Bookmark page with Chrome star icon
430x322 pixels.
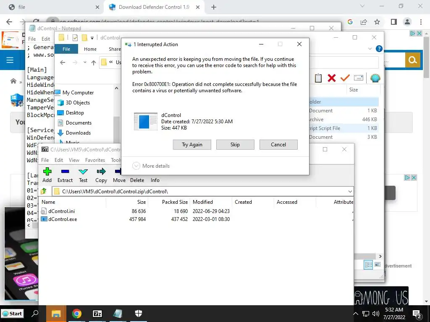(x=377, y=22)
